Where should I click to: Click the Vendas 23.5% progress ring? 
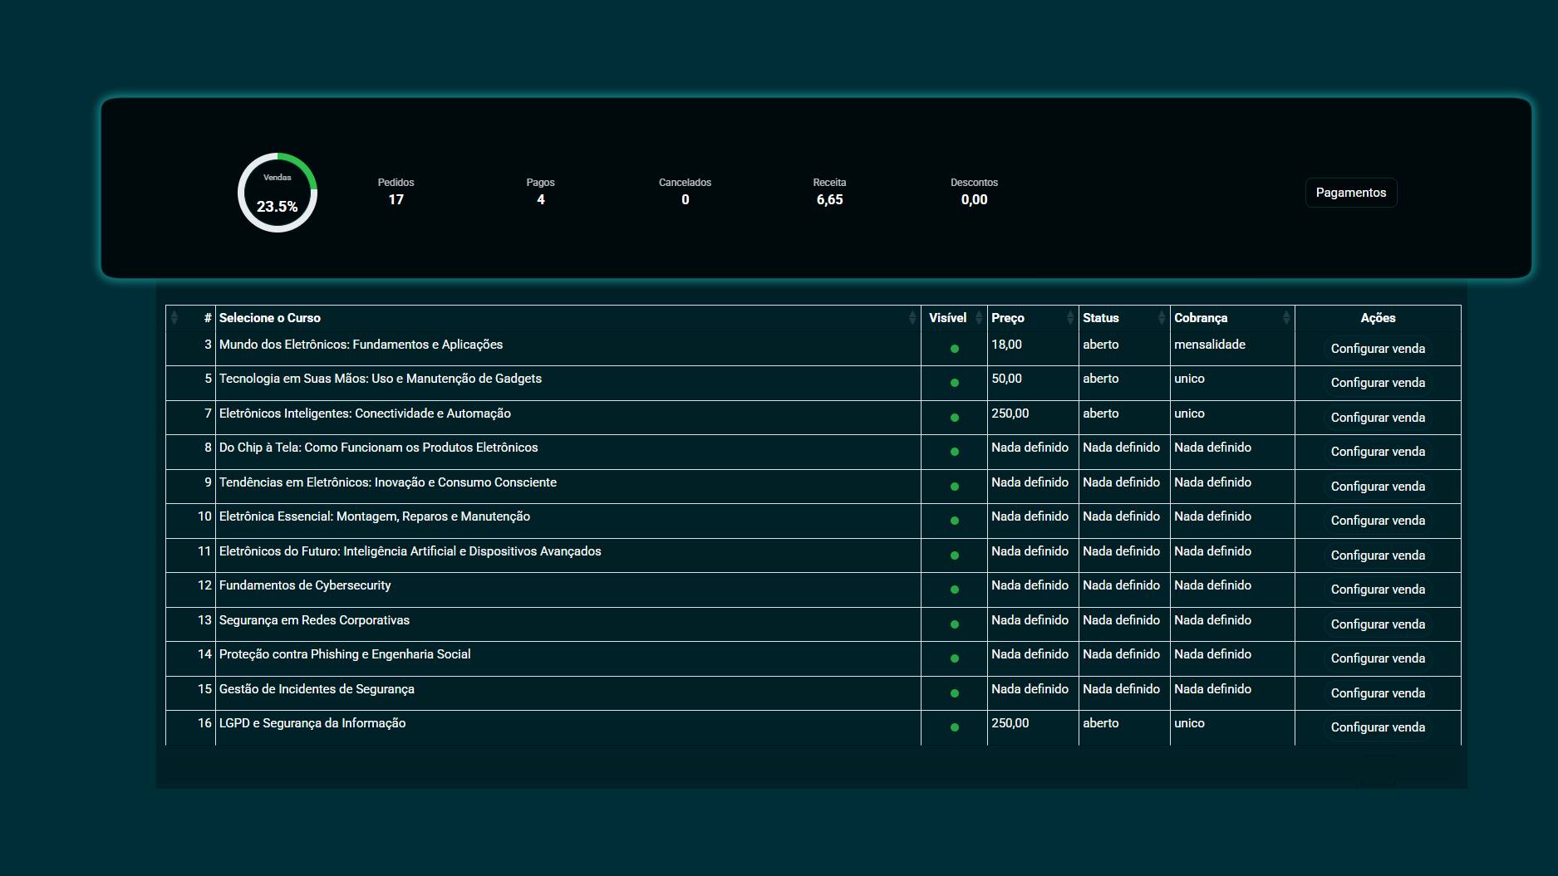(x=278, y=193)
